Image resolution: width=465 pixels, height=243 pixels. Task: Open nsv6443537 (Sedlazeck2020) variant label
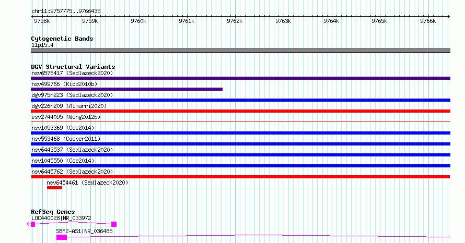tap(72, 150)
